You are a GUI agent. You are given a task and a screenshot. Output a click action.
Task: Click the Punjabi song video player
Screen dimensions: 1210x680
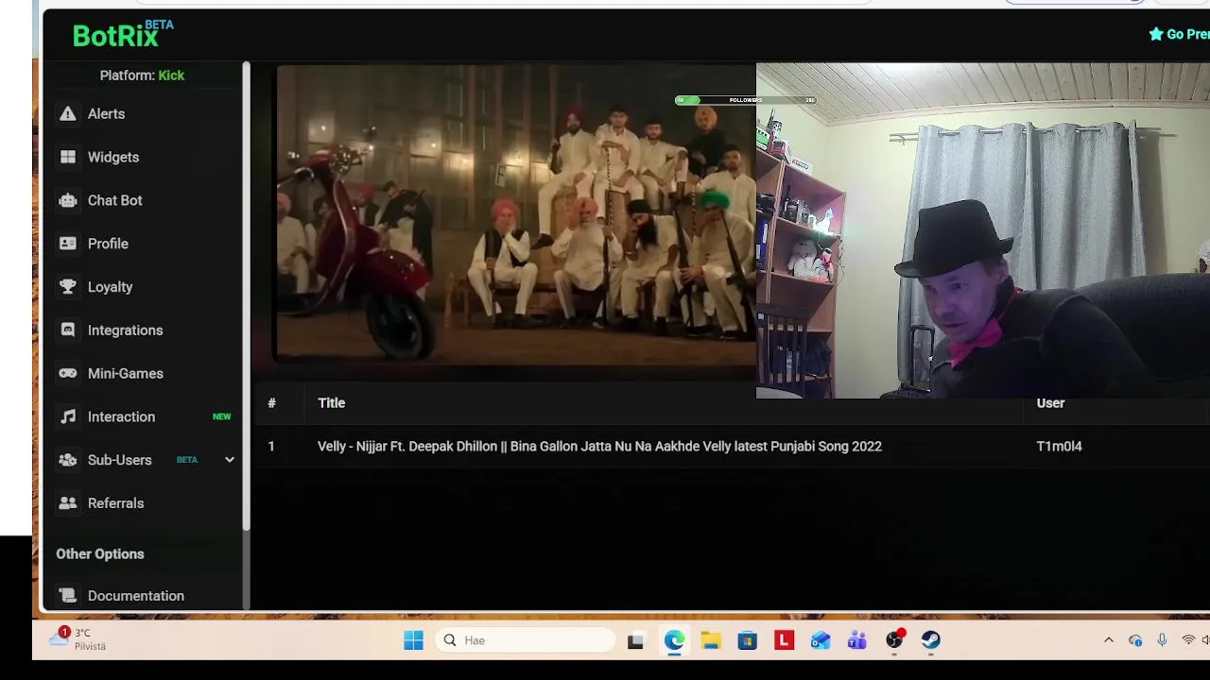click(515, 213)
